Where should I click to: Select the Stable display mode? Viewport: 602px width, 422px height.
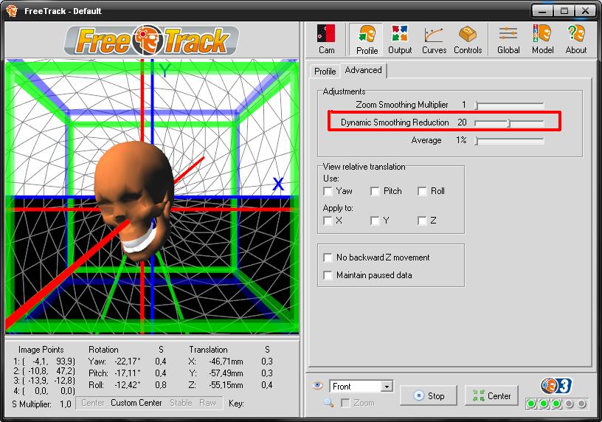(x=181, y=403)
